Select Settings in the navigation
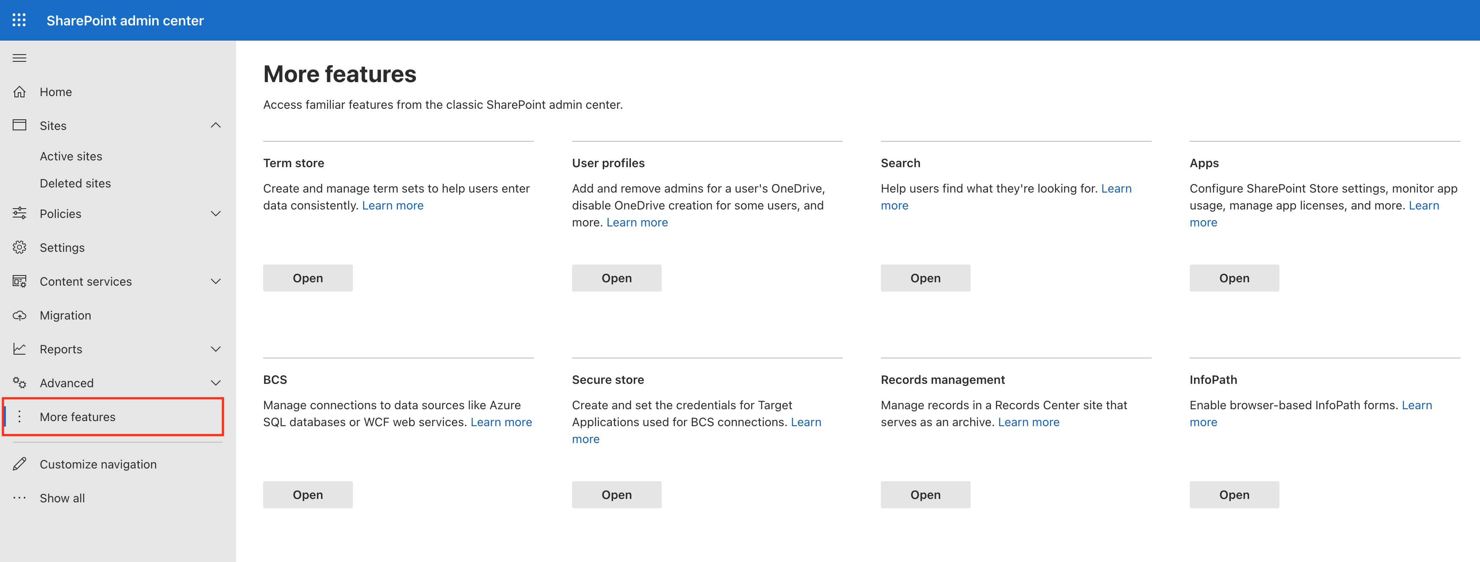 (x=62, y=248)
